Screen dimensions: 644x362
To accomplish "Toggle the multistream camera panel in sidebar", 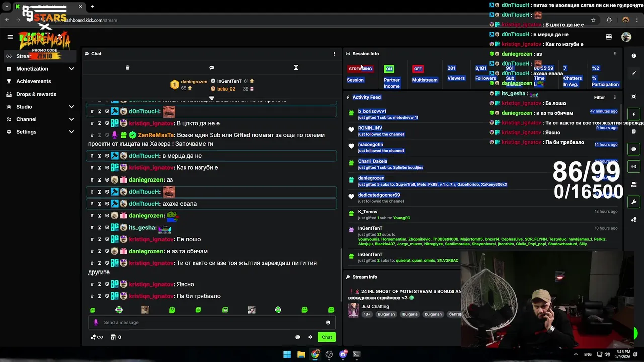I will [x=634, y=184].
